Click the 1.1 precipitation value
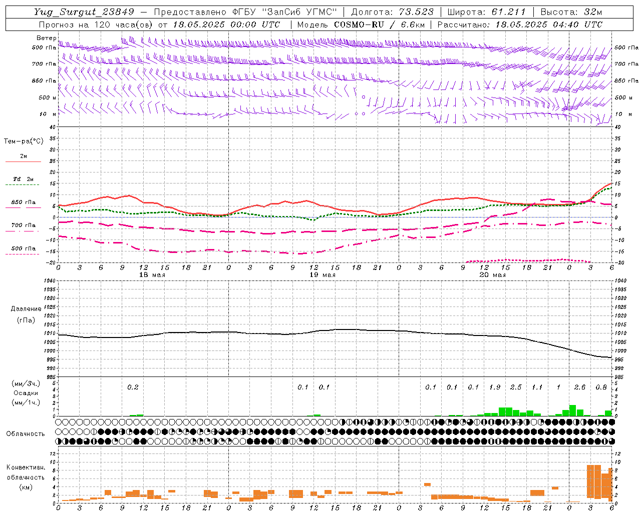 coord(537,387)
